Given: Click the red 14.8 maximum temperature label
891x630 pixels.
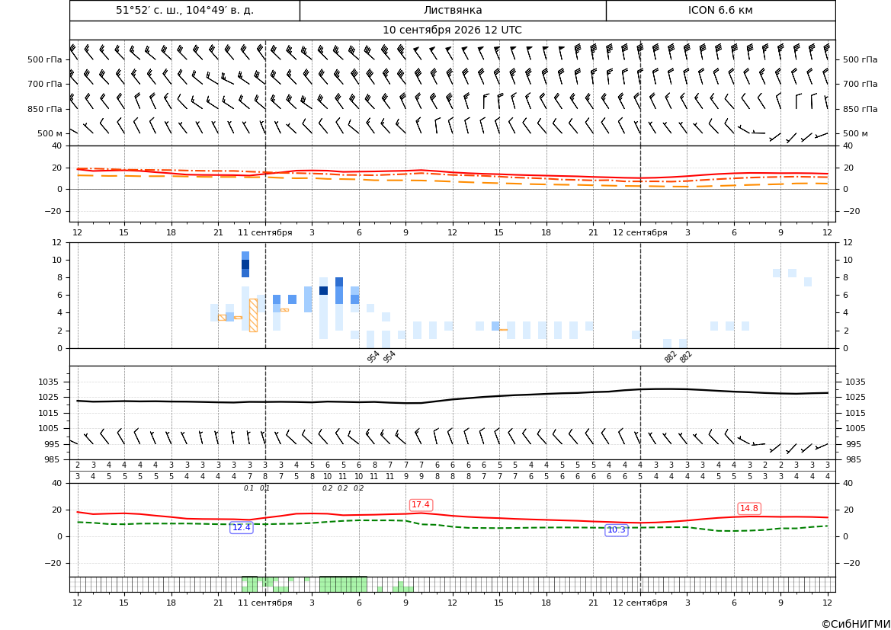Looking at the screenshot, I should (749, 508).
